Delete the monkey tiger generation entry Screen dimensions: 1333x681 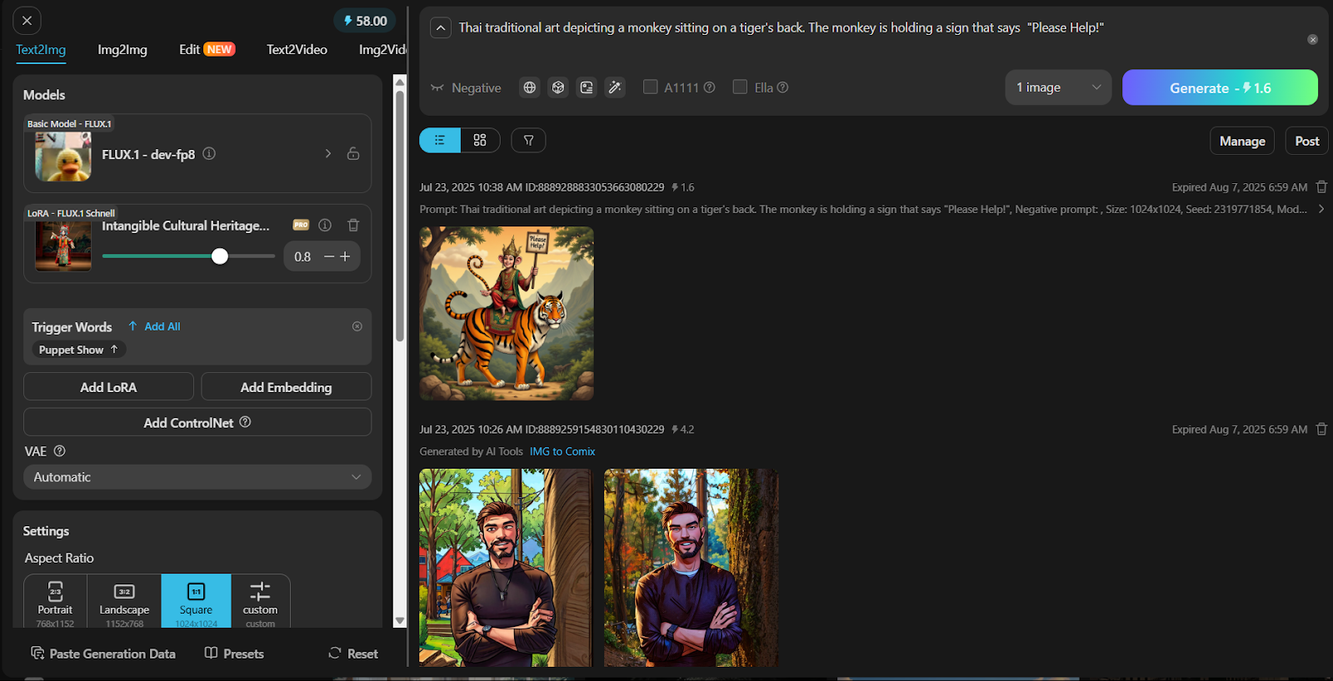coord(1321,187)
